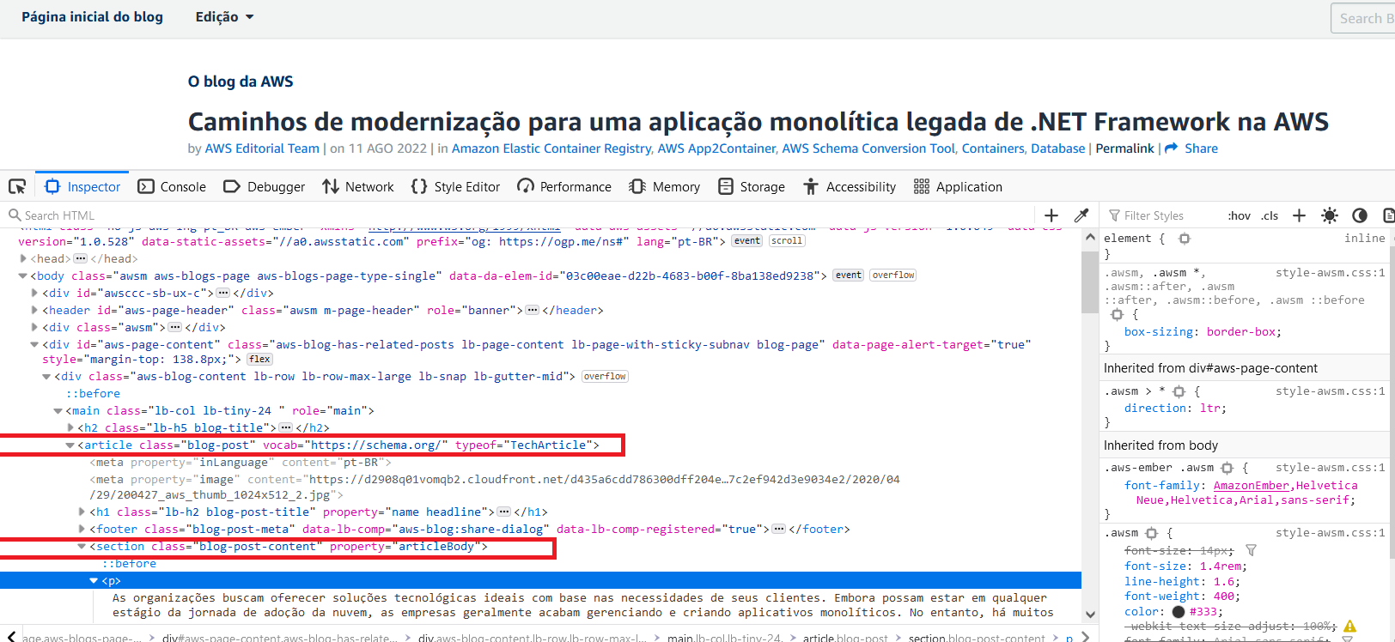Activate the pick element from page tool
1395x642 pixels.
(17, 186)
